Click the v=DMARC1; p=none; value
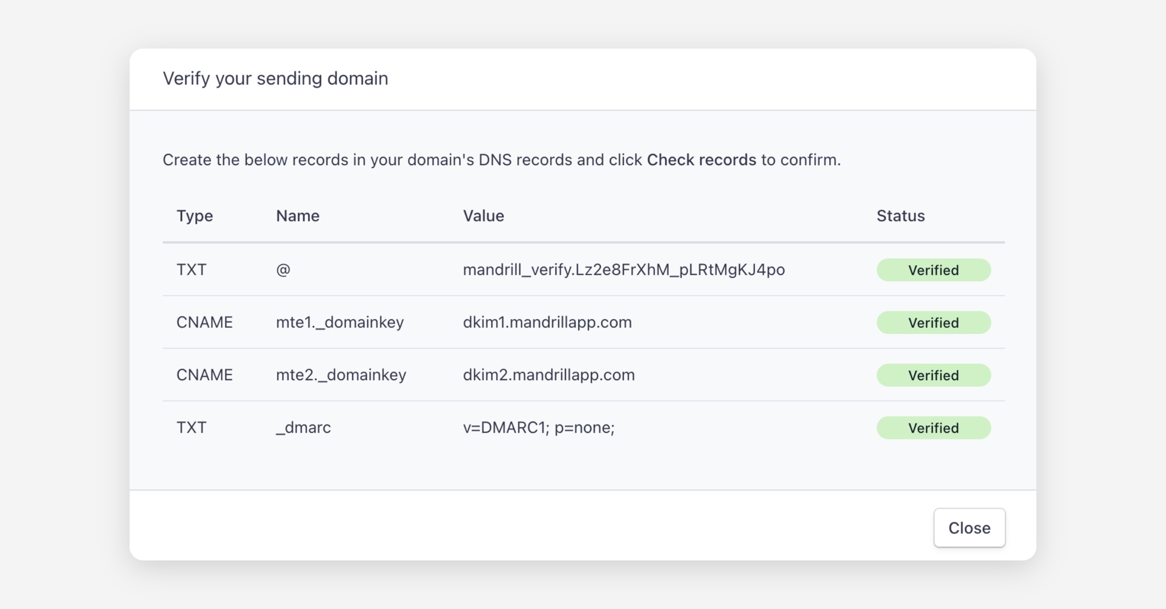The width and height of the screenshot is (1166, 609). pos(538,427)
